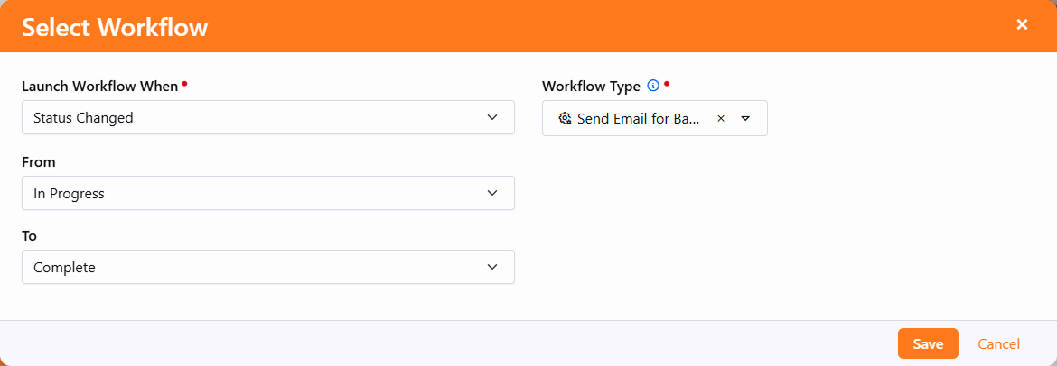Open the Workflow Type caret arrow

pos(745,118)
